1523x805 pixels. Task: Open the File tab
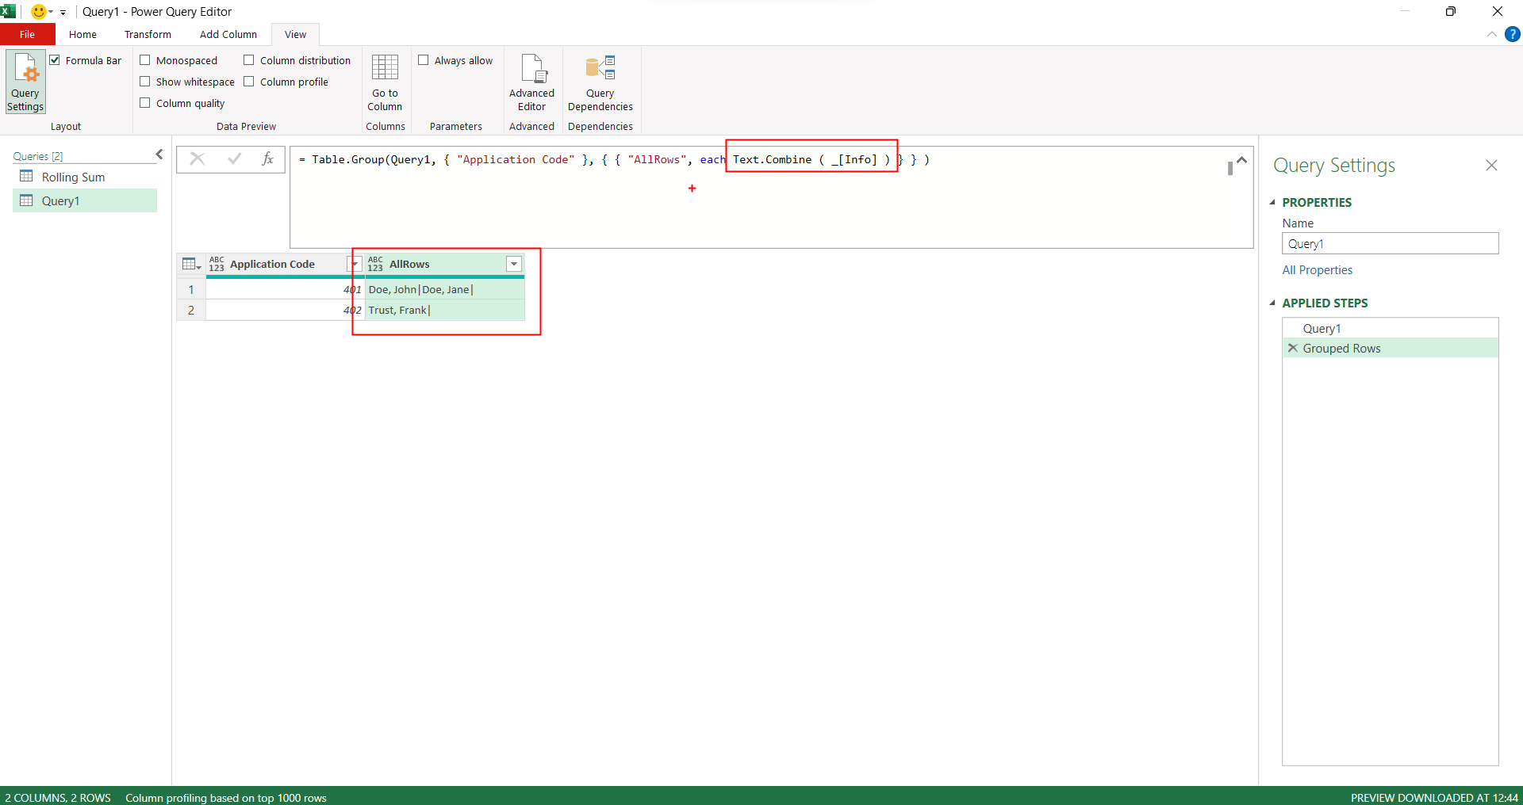28,34
